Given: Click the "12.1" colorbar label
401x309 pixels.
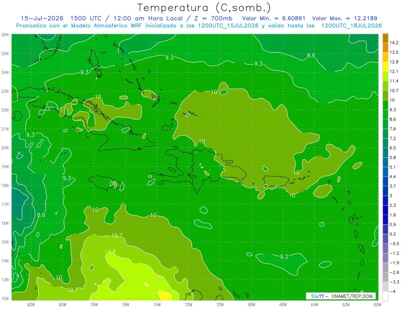Looking at the screenshot, I should pos(394,71).
